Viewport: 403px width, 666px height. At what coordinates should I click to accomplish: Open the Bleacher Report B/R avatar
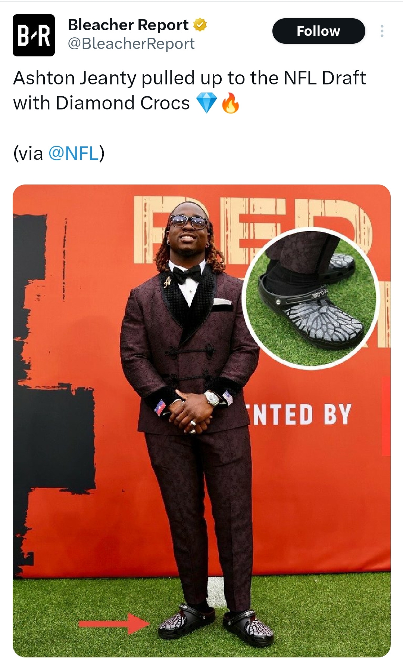coord(34,35)
